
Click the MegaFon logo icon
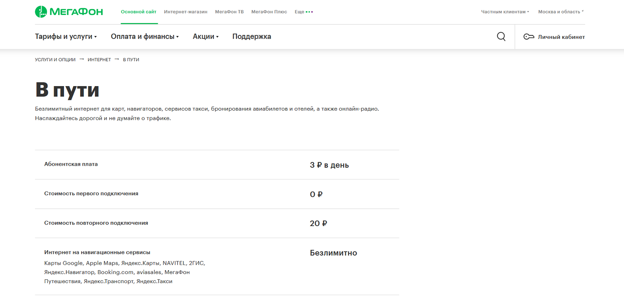(41, 12)
